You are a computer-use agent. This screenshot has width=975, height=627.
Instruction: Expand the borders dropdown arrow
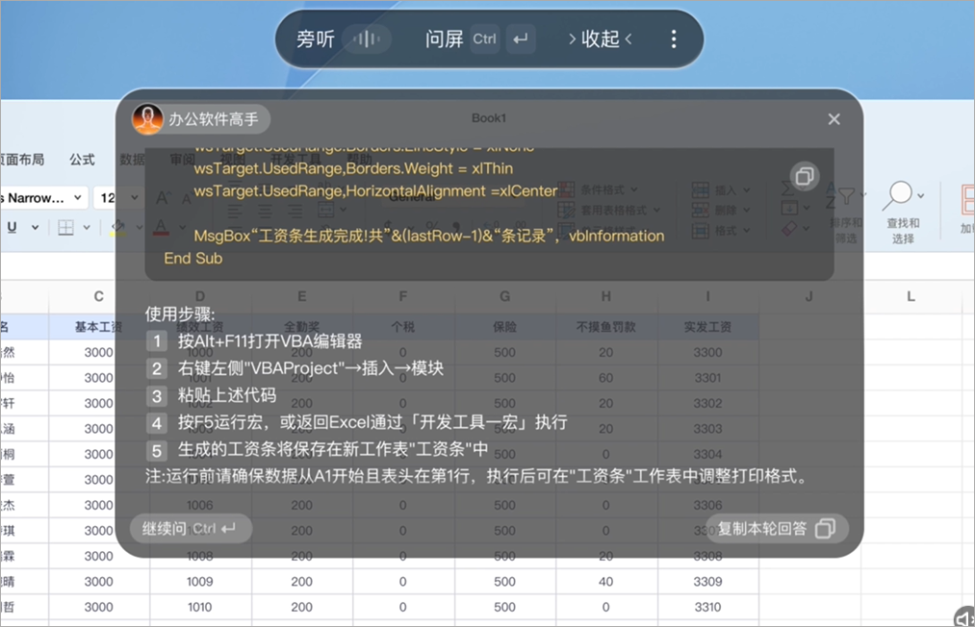point(87,227)
